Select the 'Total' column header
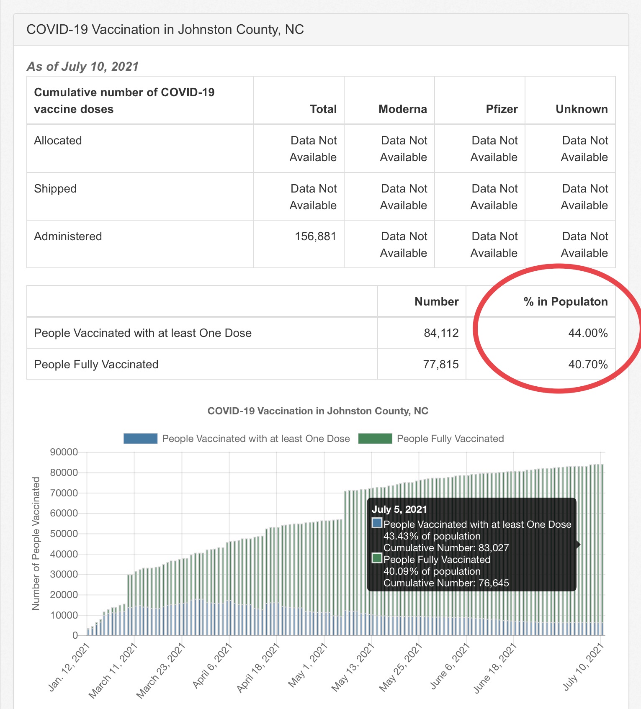 (323, 109)
